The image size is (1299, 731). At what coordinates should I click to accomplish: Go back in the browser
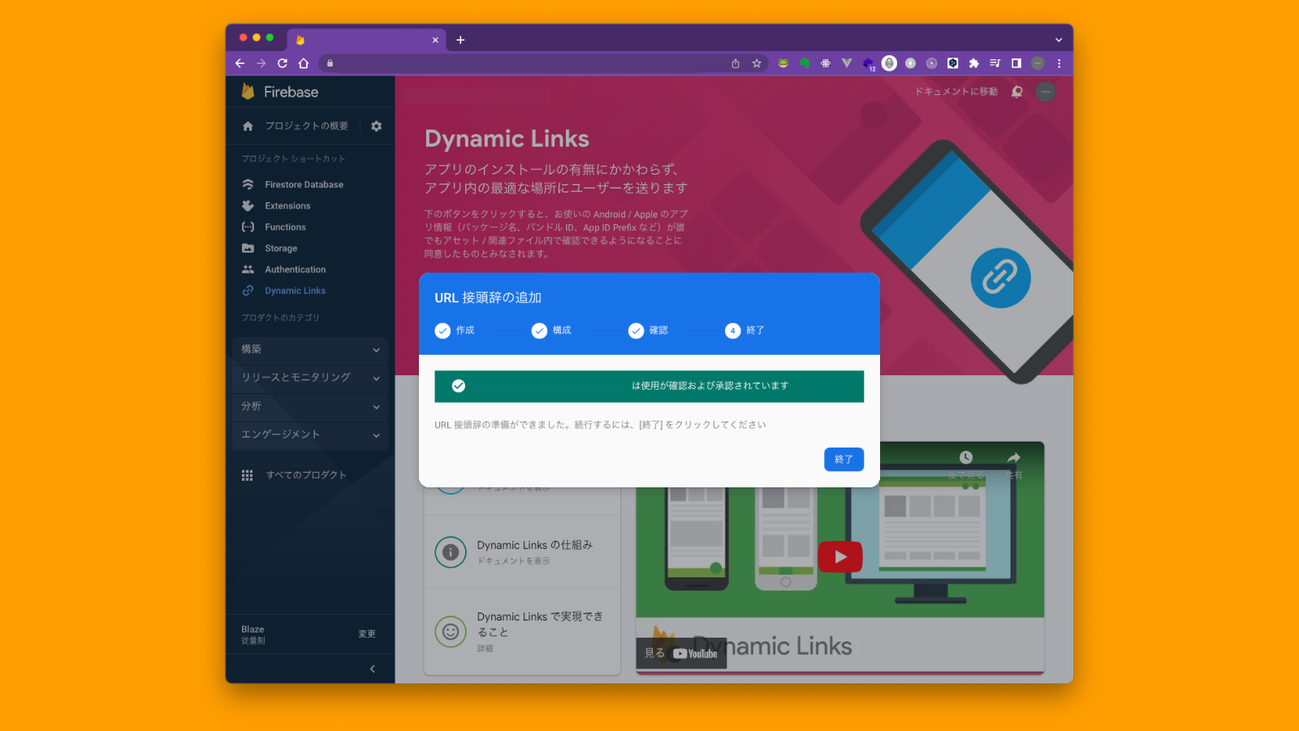pos(240,63)
